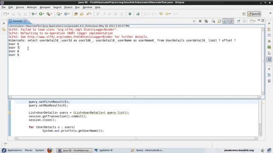Open the New wizard dropdown arrow
273x153 pixels.
coord(8,14)
